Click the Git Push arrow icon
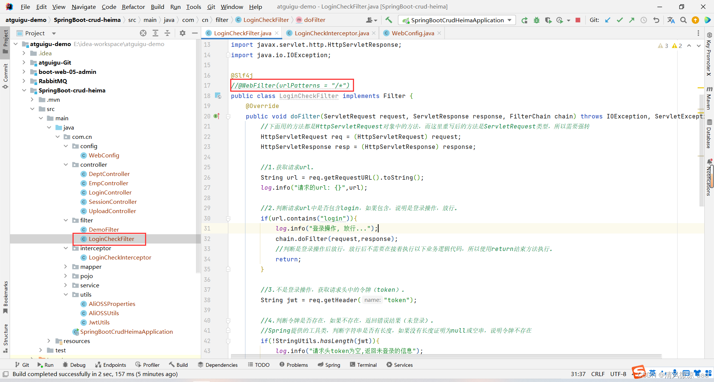Viewport: 714px width, 382px height. 631,20
